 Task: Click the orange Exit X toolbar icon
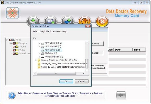[102, 21]
